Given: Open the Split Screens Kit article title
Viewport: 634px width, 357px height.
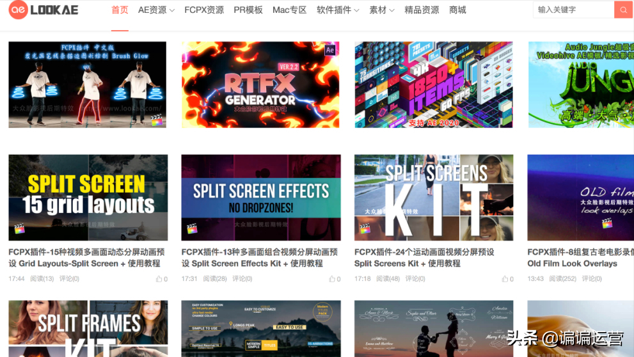Looking at the screenshot, I should 424,258.
